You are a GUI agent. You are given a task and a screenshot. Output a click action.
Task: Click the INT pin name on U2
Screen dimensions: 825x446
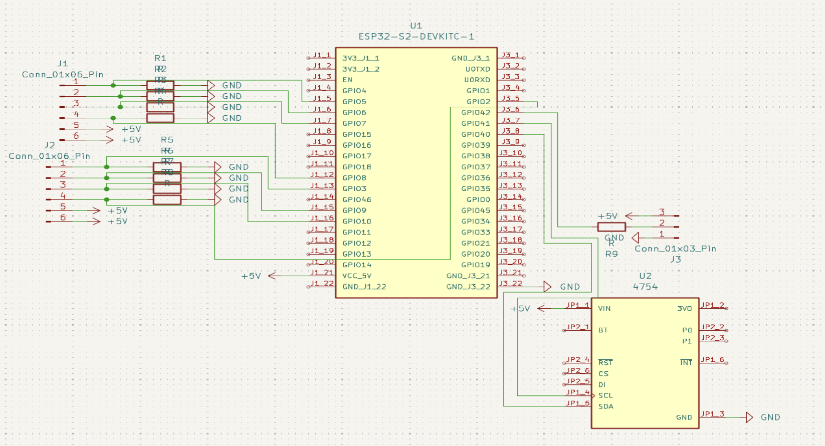[x=686, y=362]
